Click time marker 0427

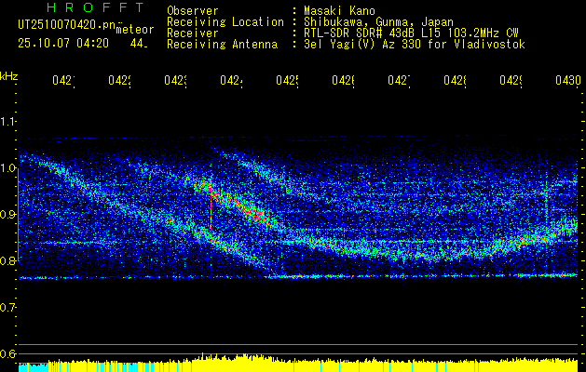pyautogui.click(x=399, y=81)
